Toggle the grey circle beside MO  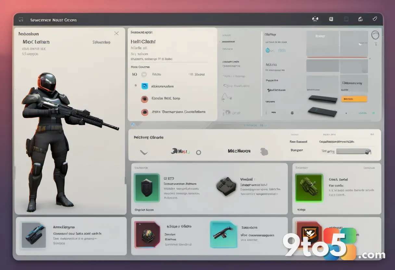coord(144,74)
